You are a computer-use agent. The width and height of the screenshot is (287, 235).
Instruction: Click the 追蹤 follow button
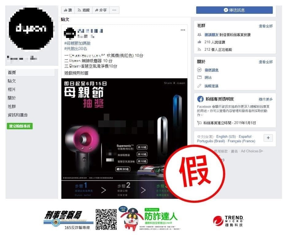(84, 10)
